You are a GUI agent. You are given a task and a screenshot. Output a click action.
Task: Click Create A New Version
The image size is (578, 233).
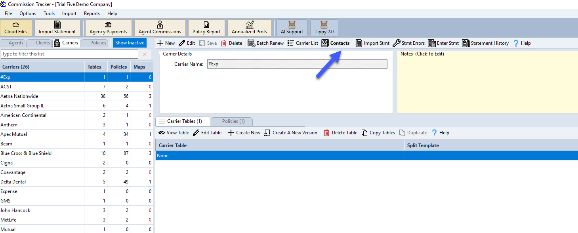coord(291,133)
